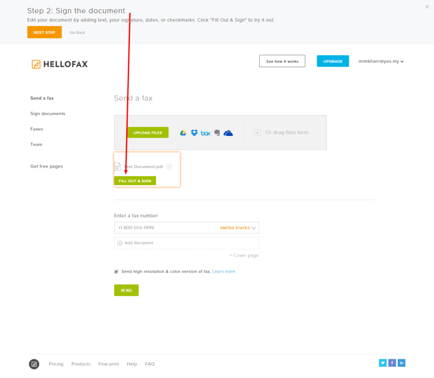Image resolution: width=434 pixels, height=378 pixels.
Task: Open Send a fax in sidebar
Action: (x=42, y=98)
